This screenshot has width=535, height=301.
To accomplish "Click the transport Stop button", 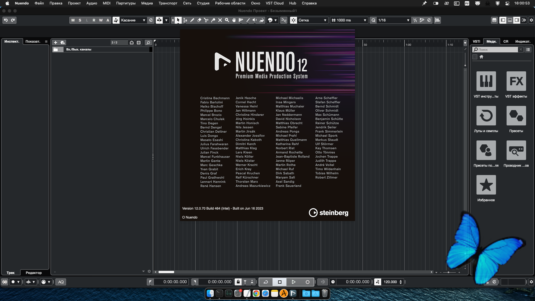I will tap(280, 282).
